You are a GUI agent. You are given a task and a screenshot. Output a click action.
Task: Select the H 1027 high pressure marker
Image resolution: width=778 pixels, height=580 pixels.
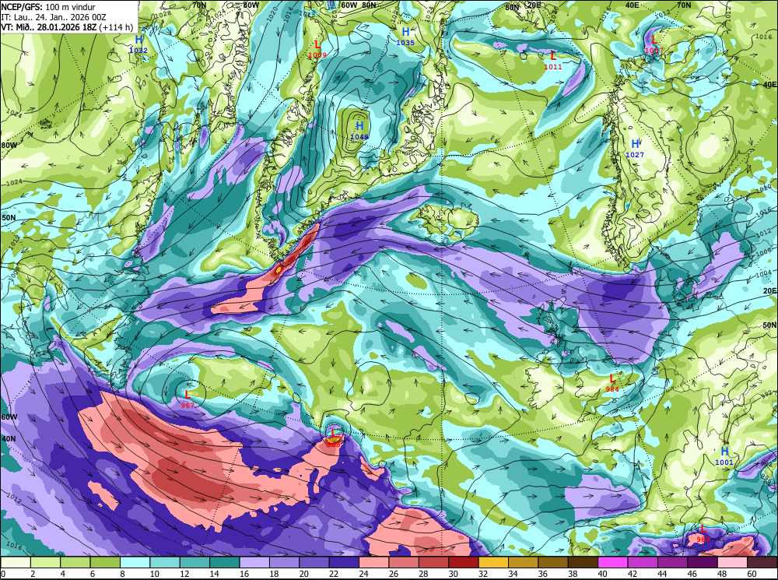635,149
